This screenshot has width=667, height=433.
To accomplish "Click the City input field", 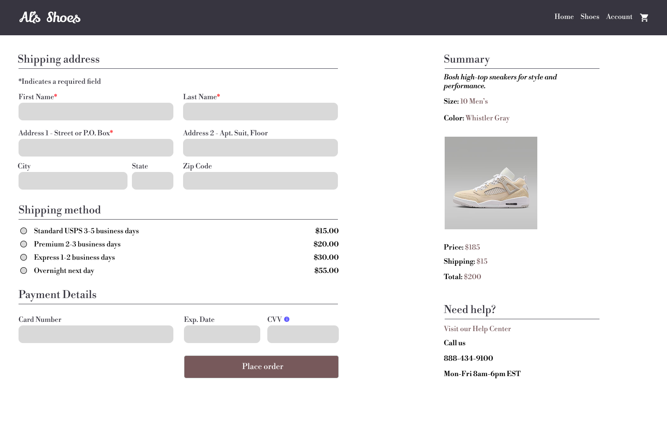I will coord(73,180).
